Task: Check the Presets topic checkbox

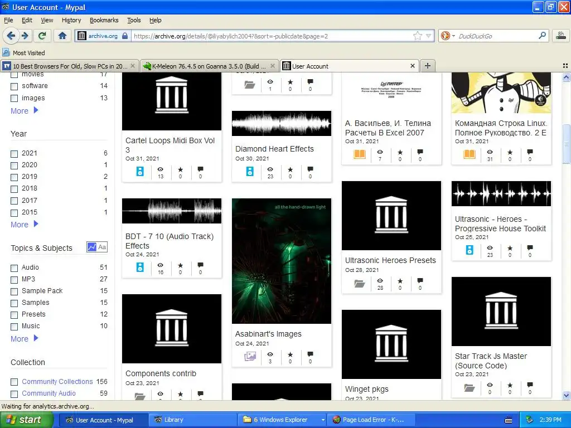Action: [x=14, y=315]
